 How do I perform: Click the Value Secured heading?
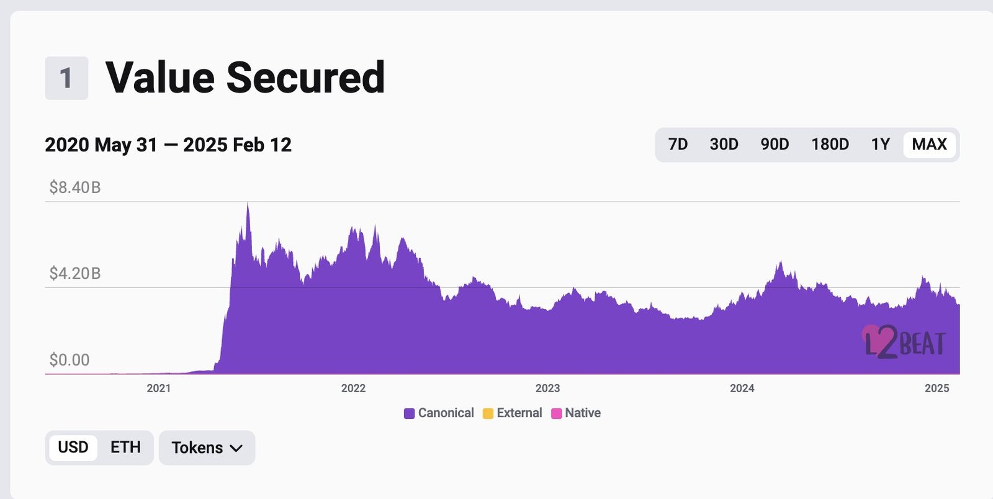(x=246, y=77)
